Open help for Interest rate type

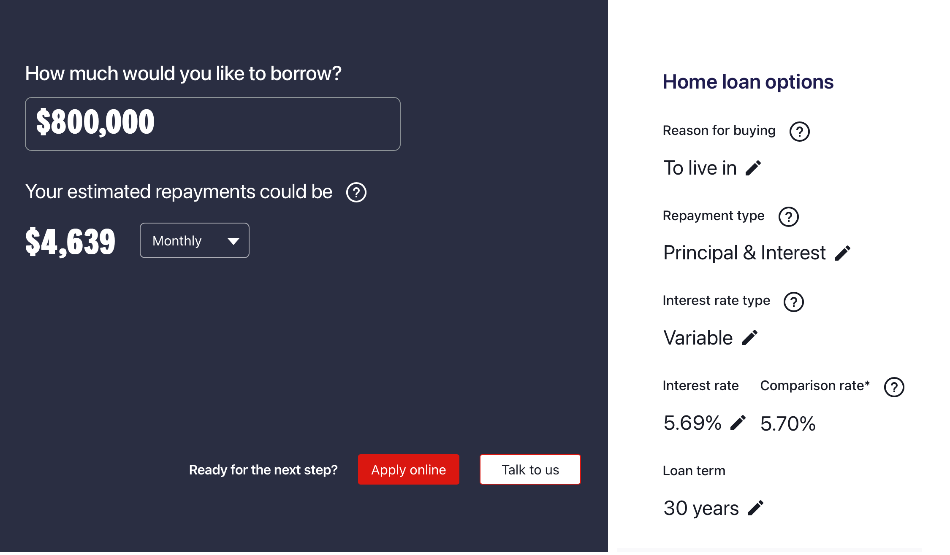click(x=793, y=302)
